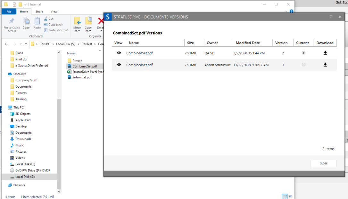348x199 pixels.
Task: Click Local Disk (S:) in address bar
Action: click(x=66, y=44)
